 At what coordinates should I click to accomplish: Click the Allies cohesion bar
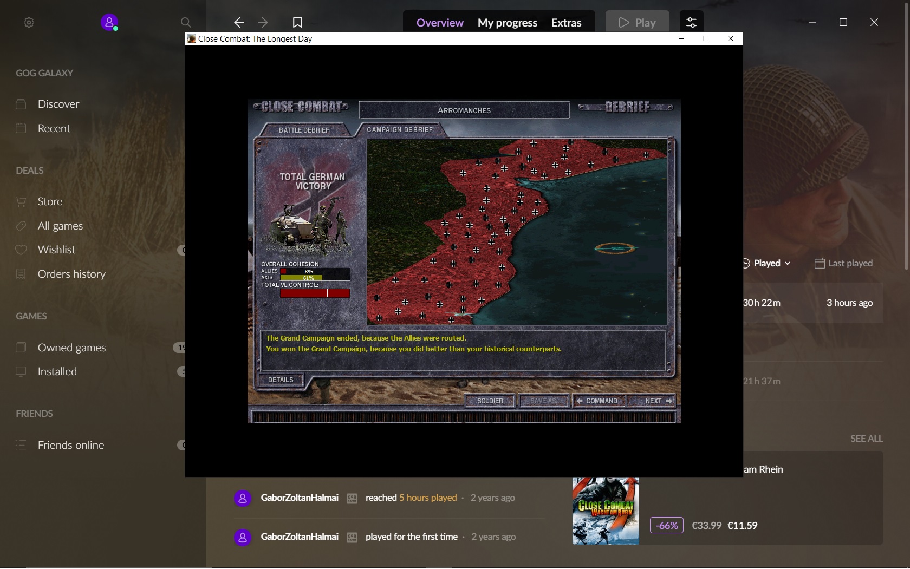(315, 271)
